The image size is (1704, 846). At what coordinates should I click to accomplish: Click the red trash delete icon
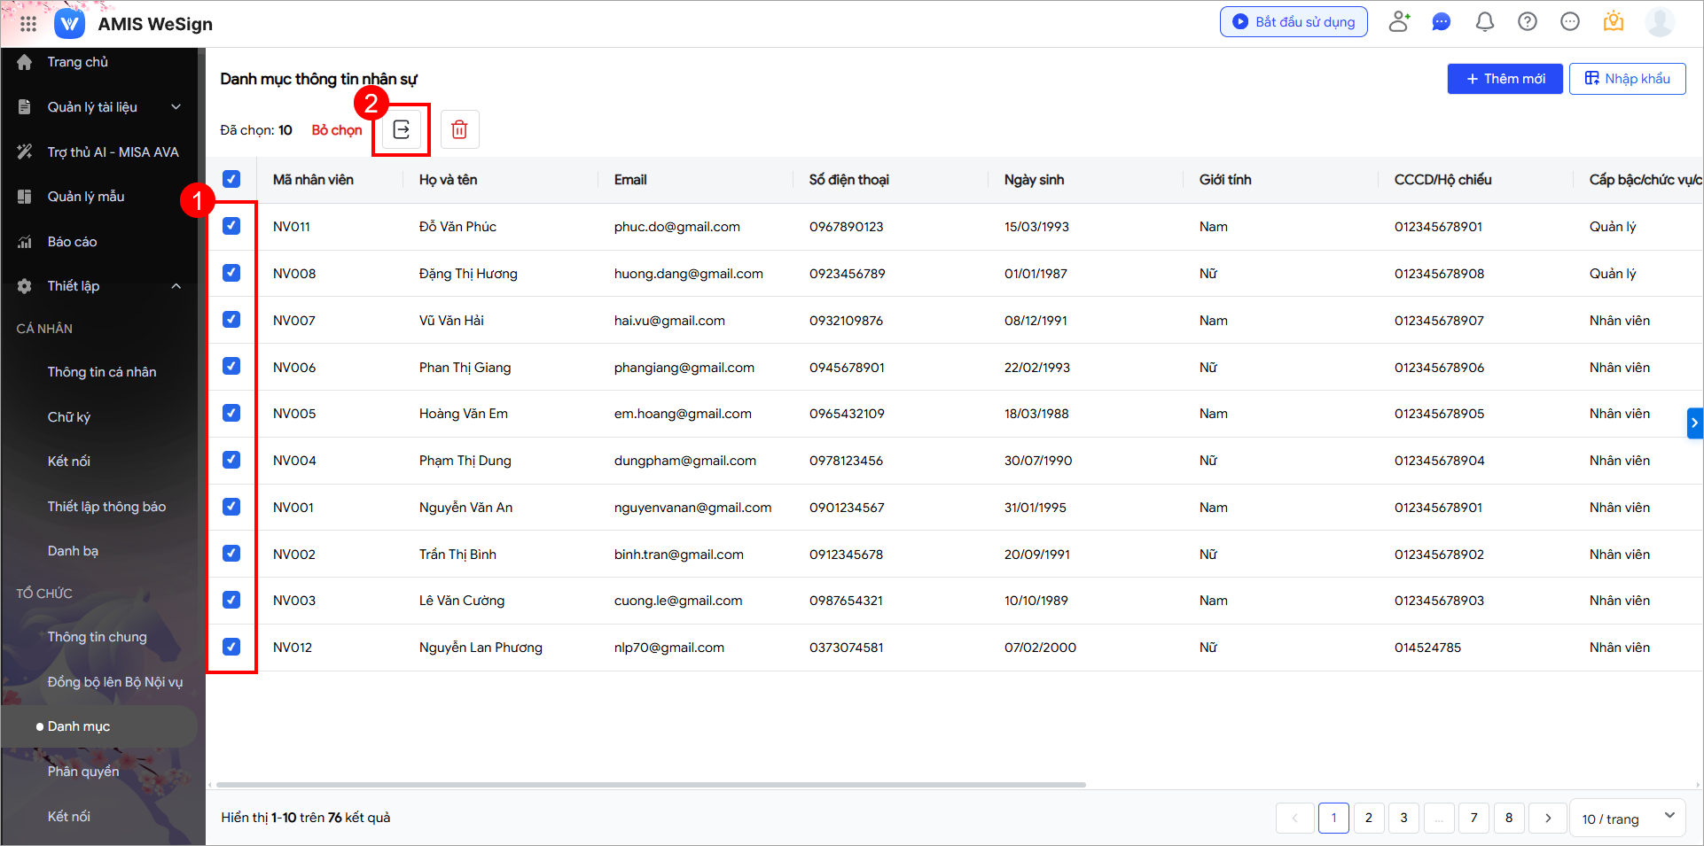click(x=459, y=130)
